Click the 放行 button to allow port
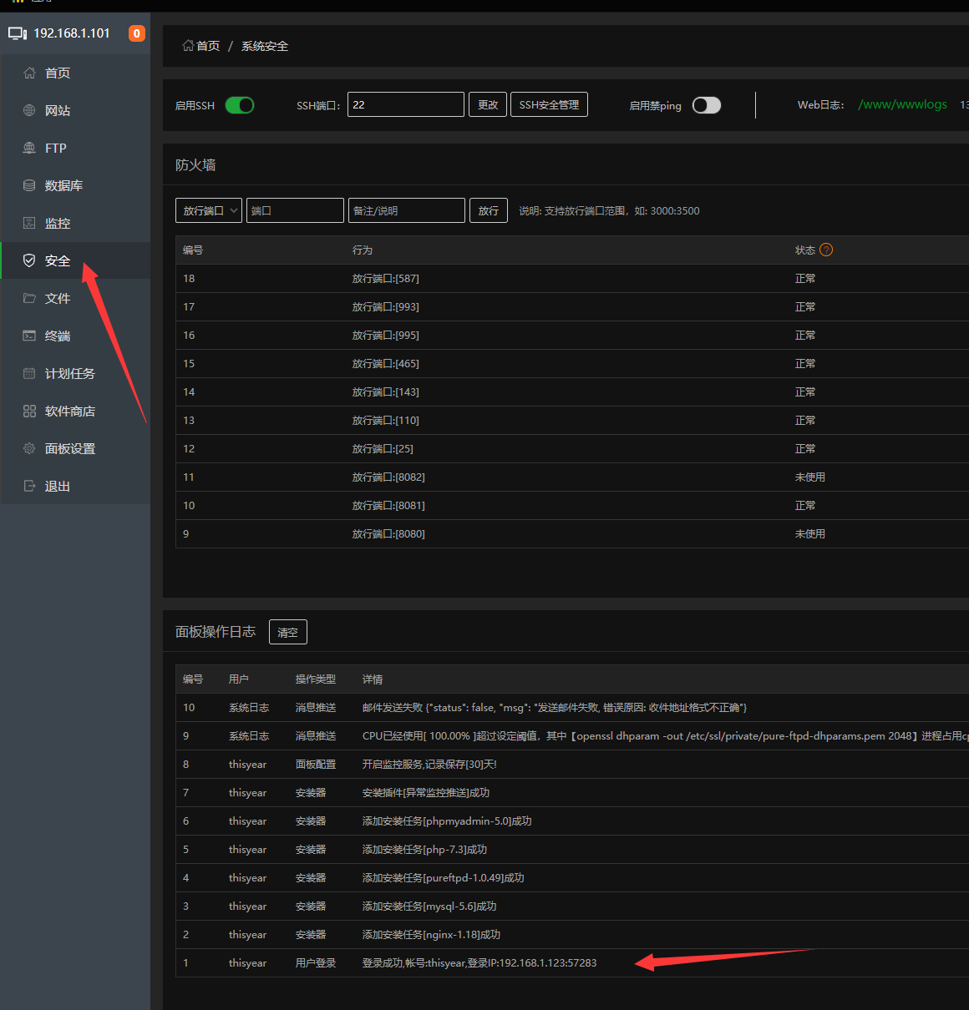 489,210
